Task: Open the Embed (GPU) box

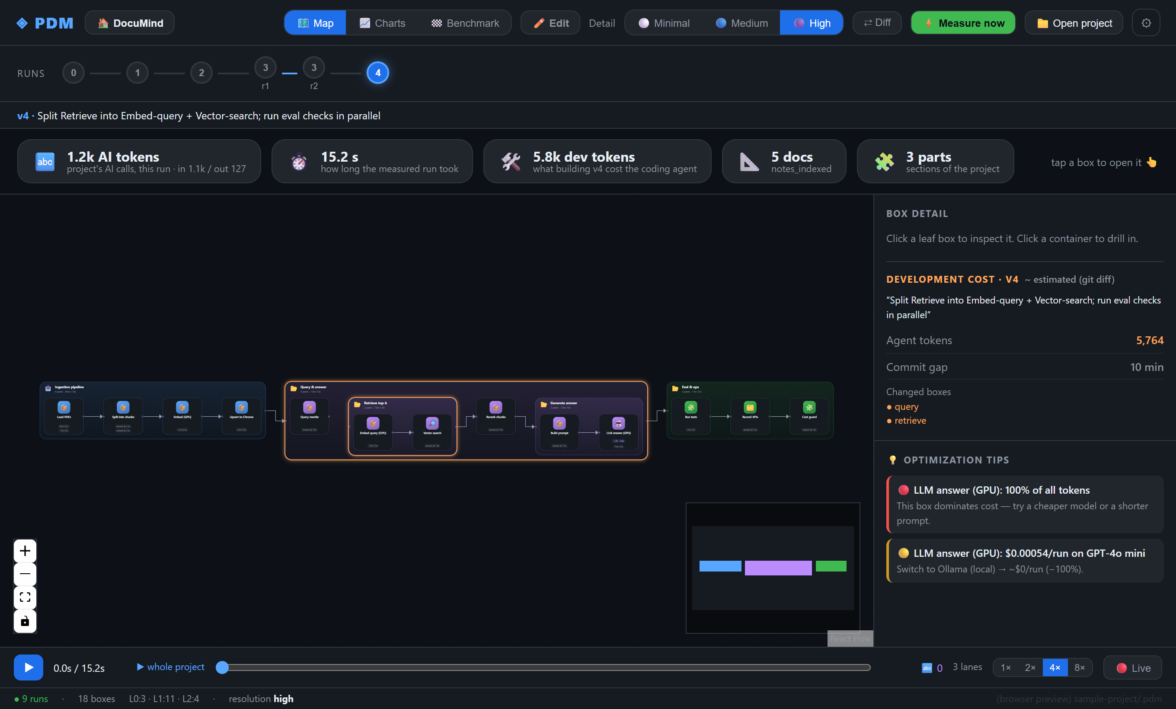Action: 182,416
